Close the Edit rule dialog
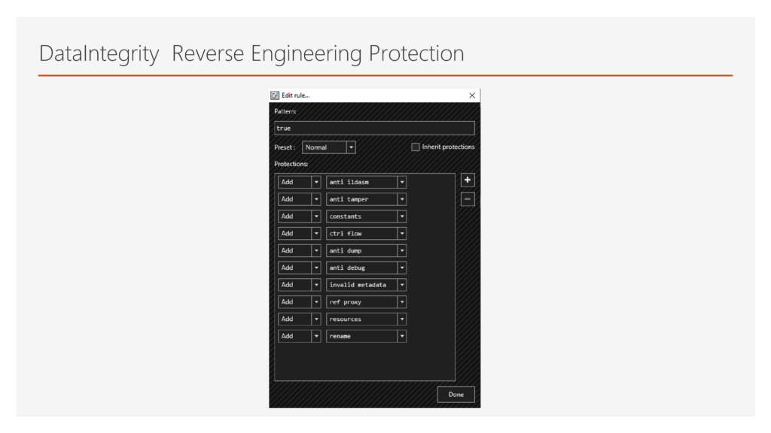This screenshot has height=433, width=771. pos(472,95)
